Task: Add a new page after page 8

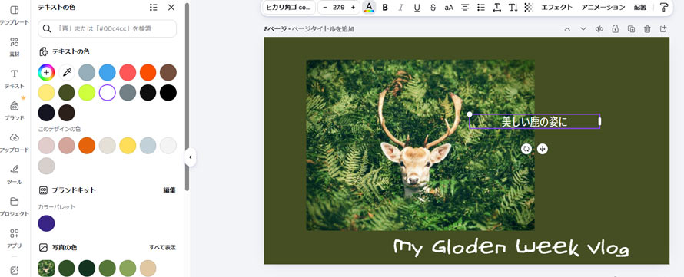Action: [x=663, y=29]
